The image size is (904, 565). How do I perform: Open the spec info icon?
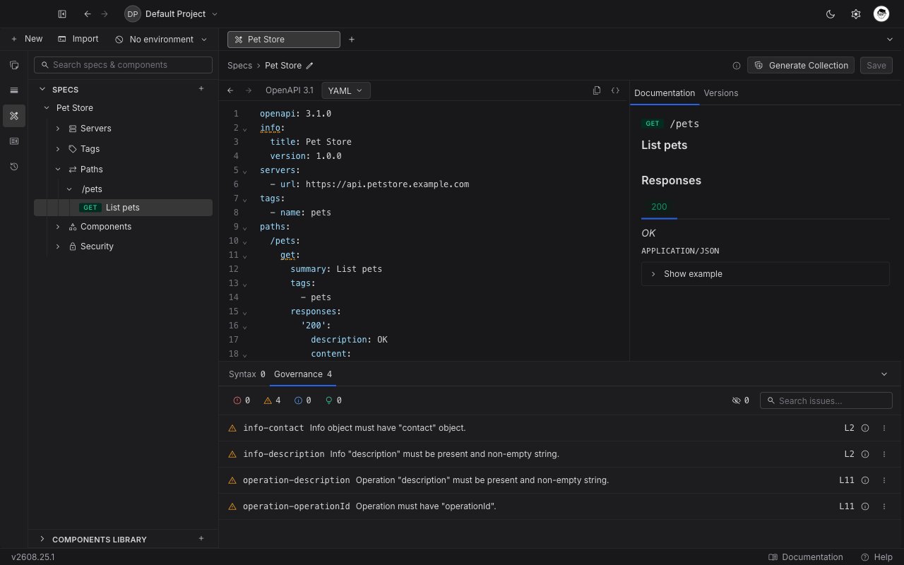tap(737, 66)
